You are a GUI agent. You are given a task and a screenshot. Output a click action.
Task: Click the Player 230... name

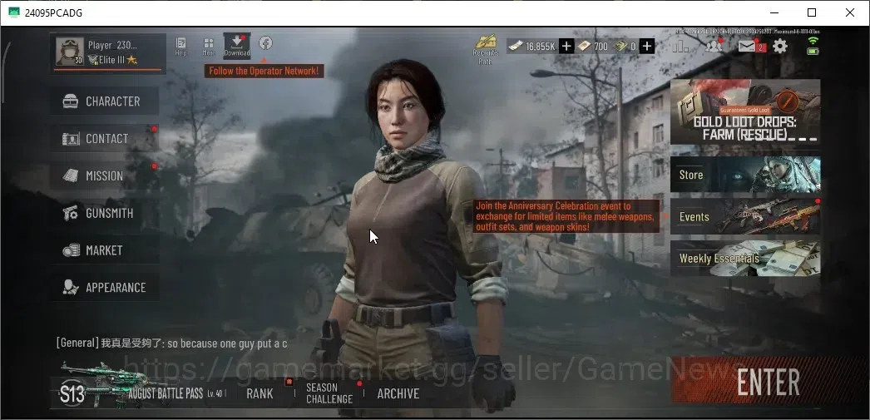112,46
